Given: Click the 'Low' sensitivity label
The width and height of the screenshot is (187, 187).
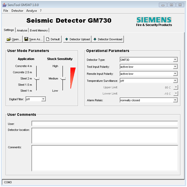Looking at the screenshot, I should (x=55, y=91).
